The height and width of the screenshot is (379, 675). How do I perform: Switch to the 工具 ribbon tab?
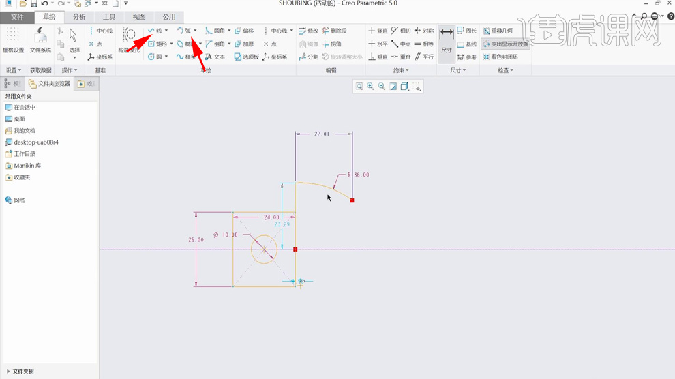109,17
